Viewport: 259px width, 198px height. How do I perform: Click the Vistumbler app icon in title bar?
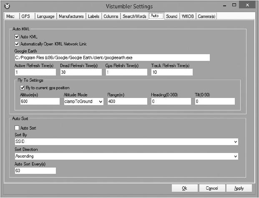(x=8, y=6)
